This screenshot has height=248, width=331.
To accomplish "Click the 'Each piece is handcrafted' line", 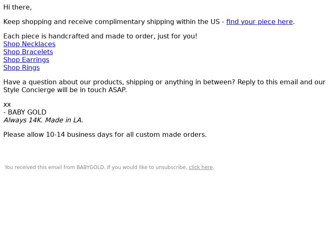I will coord(100,36).
